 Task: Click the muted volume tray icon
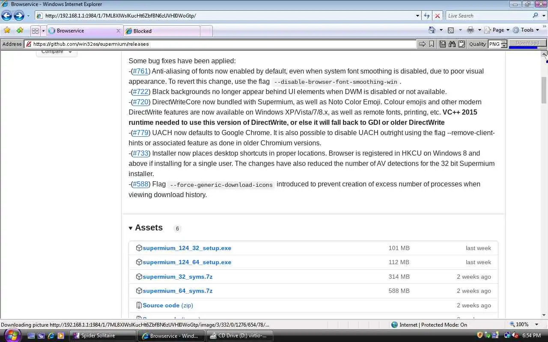(515, 336)
